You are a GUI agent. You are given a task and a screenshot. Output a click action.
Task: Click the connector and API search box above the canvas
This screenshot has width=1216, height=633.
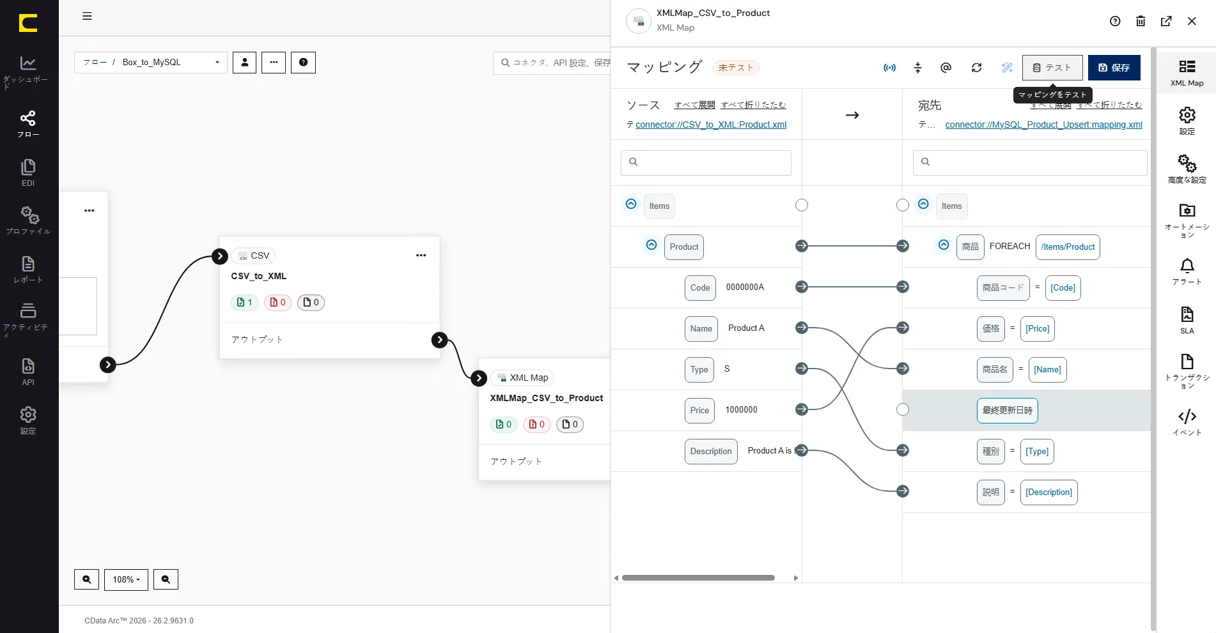coord(552,63)
